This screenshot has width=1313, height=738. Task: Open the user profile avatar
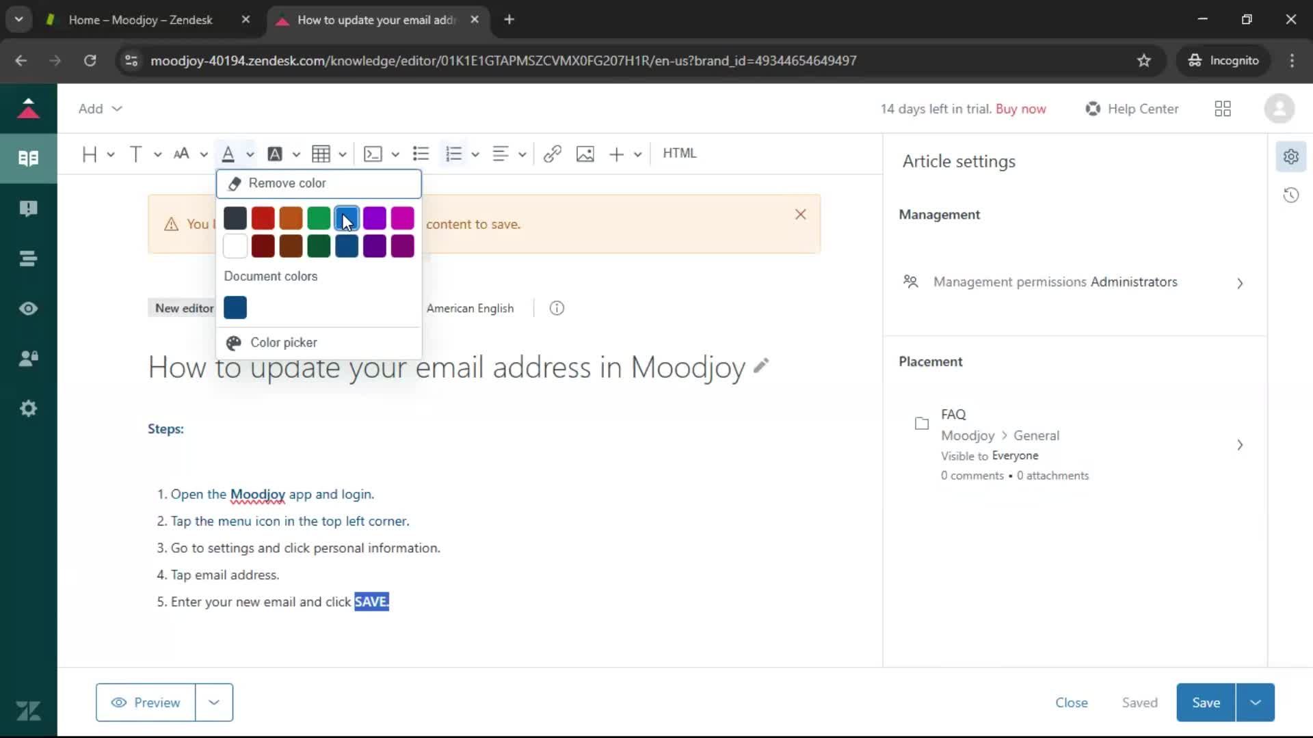1279,109
